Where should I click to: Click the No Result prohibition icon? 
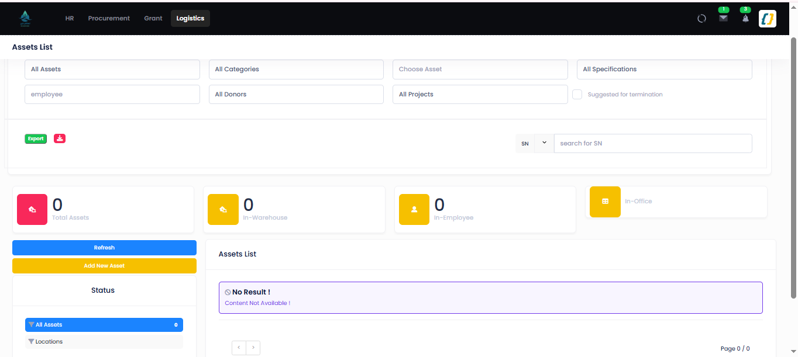click(x=228, y=292)
